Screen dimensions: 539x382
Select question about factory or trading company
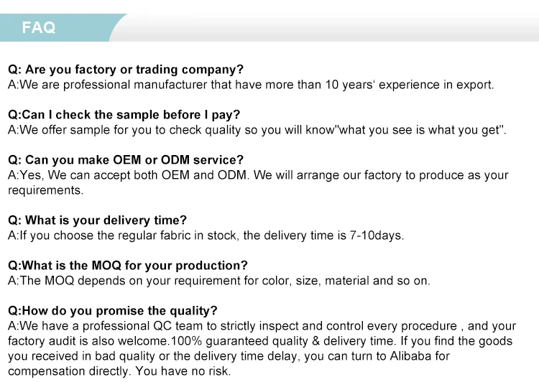click(x=126, y=70)
